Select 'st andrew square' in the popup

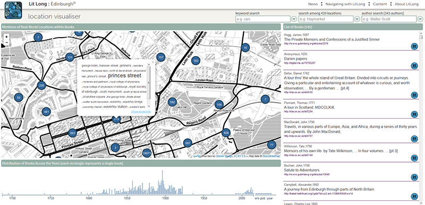click(x=94, y=96)
